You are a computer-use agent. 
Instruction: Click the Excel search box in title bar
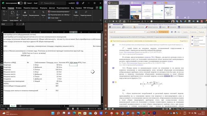52,3
